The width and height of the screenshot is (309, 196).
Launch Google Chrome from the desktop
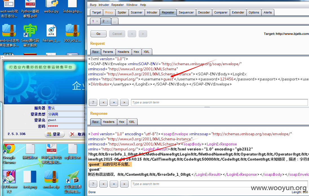coord(9,154)
